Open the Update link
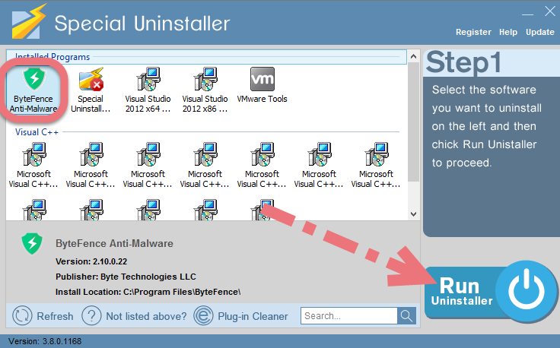The width and height of the screenshot is (560, 348). [539, 32]
